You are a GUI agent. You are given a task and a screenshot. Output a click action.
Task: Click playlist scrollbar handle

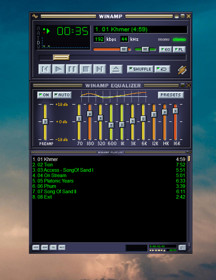point(189,159)
